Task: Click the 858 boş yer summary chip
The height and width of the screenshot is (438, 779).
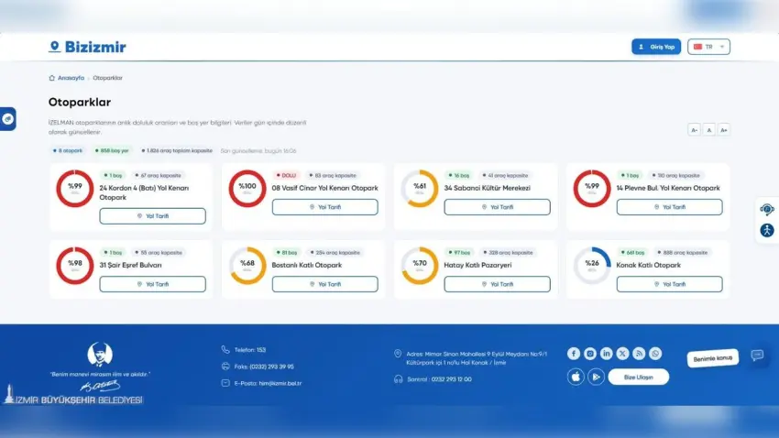Action: [112, 150]
